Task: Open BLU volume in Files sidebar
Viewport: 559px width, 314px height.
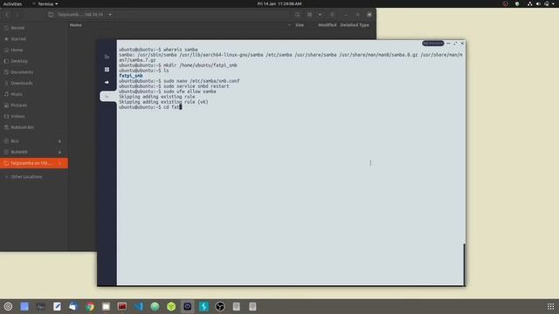Action: click(x=34, y=141)
